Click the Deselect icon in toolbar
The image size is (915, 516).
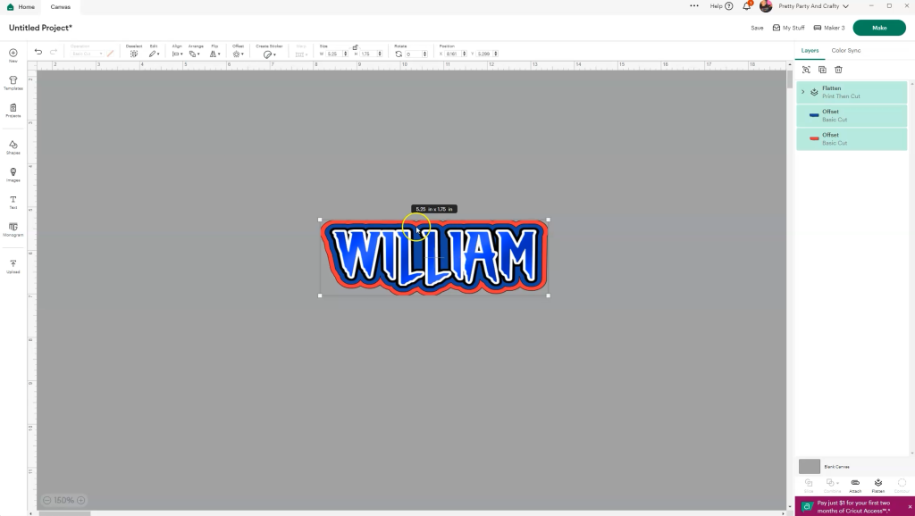pos(134,54)
